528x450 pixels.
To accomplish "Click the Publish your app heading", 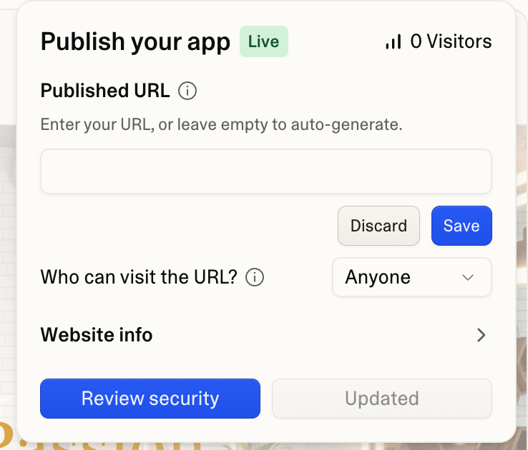I will pyautogui.click(x=135, y=42).
